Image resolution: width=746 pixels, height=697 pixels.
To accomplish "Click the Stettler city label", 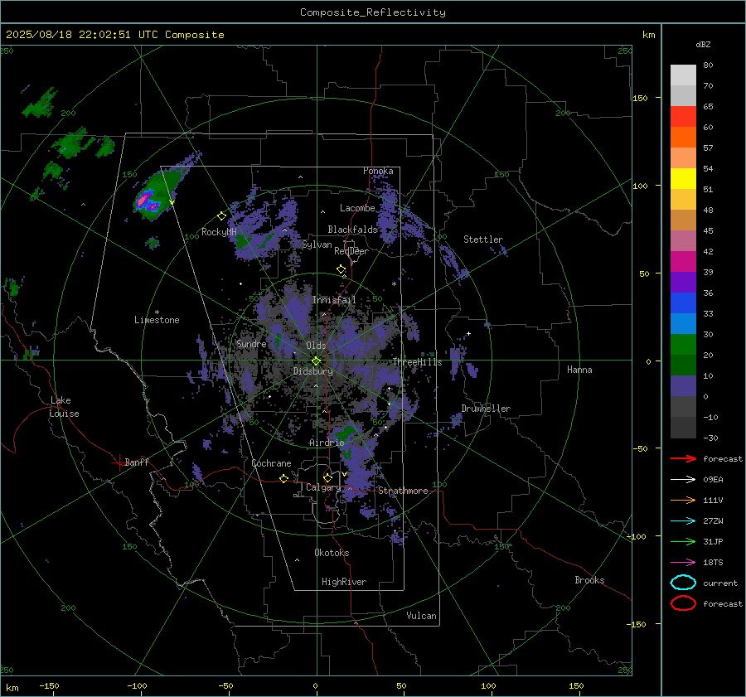I will point(483,240).
